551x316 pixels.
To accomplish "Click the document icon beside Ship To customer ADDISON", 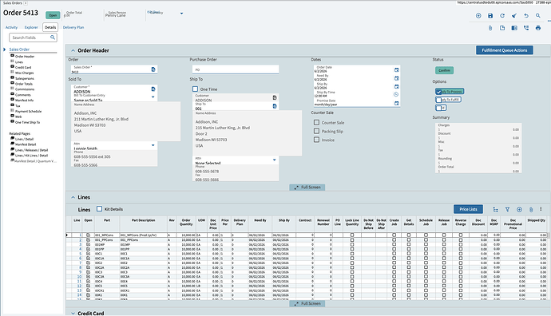I will [275, 97].
